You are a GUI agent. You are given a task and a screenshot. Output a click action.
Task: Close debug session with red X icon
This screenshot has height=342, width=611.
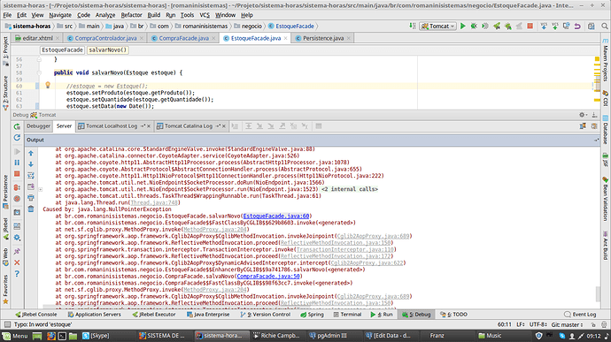coord(17,262)
